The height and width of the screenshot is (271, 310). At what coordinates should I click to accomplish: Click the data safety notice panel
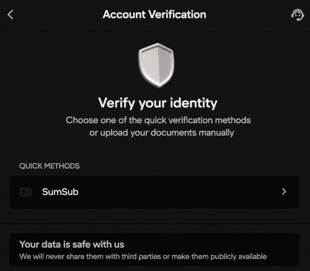[x=154, y=250]
